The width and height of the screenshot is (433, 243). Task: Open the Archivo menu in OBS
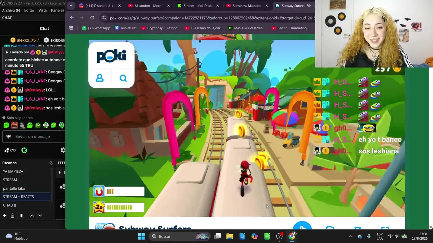click(11, 10)
